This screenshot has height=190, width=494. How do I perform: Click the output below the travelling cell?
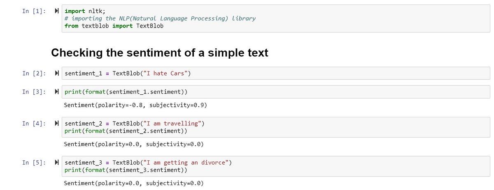134,144
